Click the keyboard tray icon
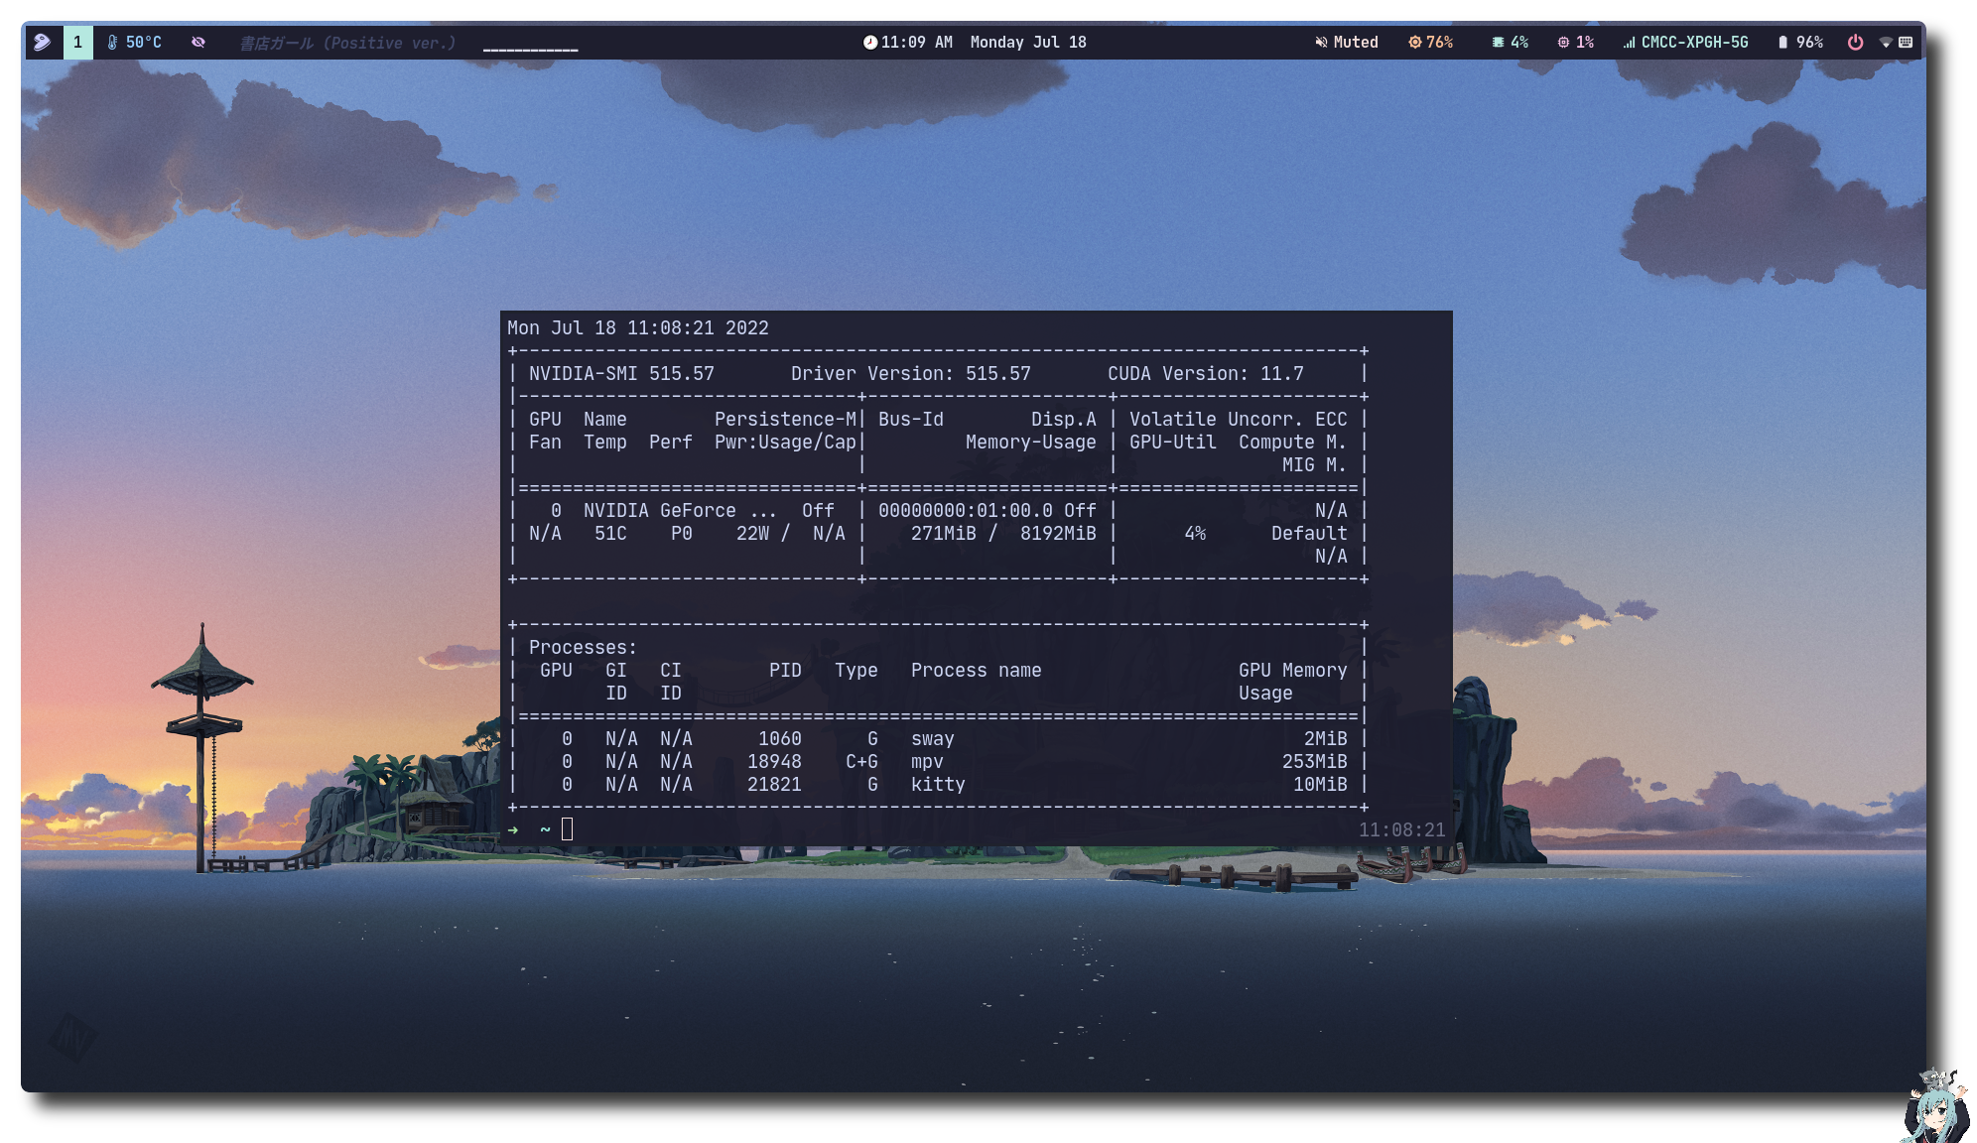The width and height of the screenshot is (1977, 1143). coord(1906,42)
